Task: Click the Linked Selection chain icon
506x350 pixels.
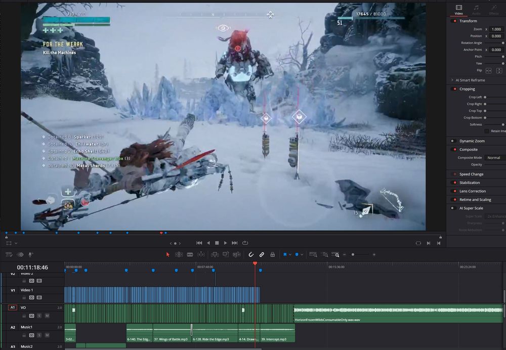Action: click(x=262, y=254)
